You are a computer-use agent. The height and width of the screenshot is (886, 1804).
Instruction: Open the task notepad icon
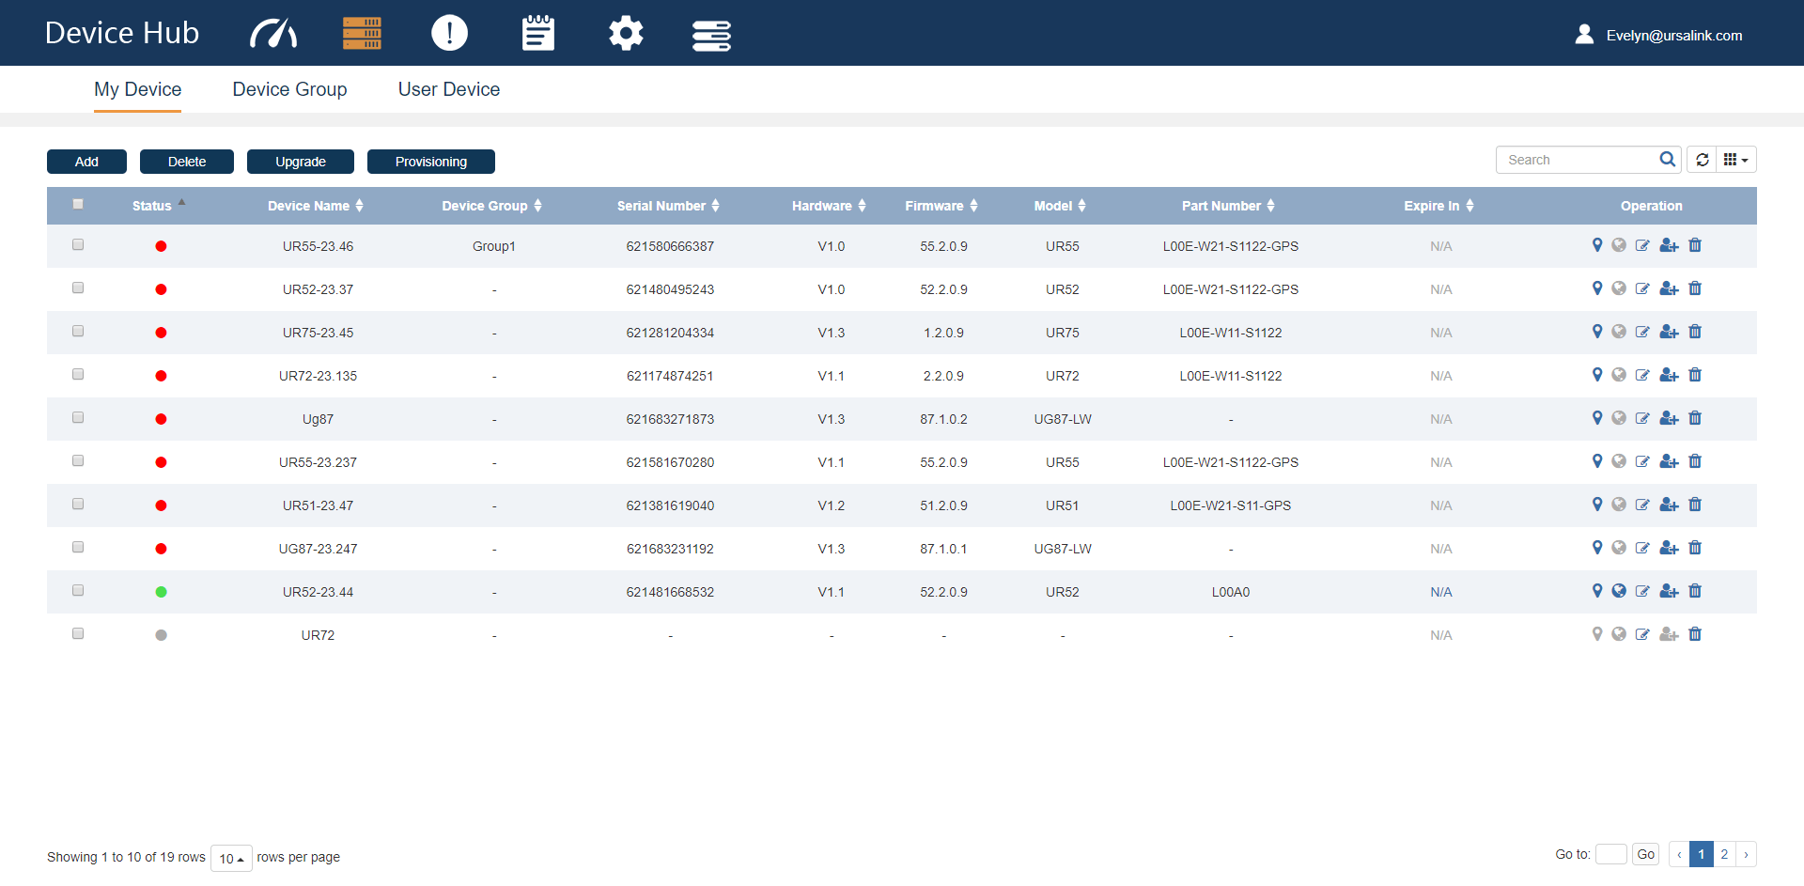(537, 34)
